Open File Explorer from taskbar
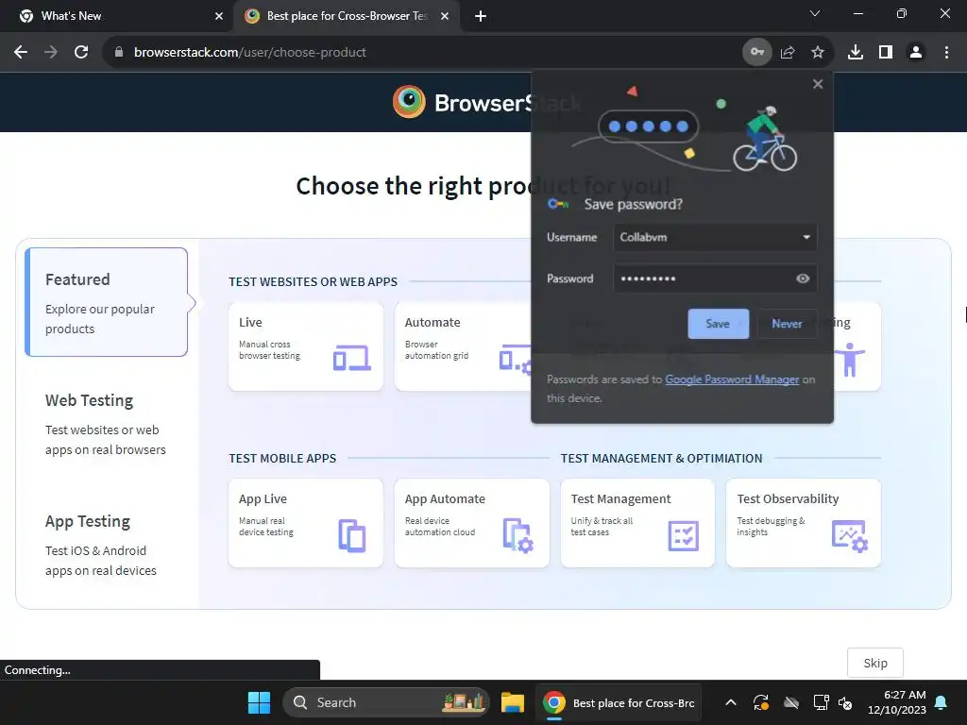967x725 pixels. click(513, 702)
